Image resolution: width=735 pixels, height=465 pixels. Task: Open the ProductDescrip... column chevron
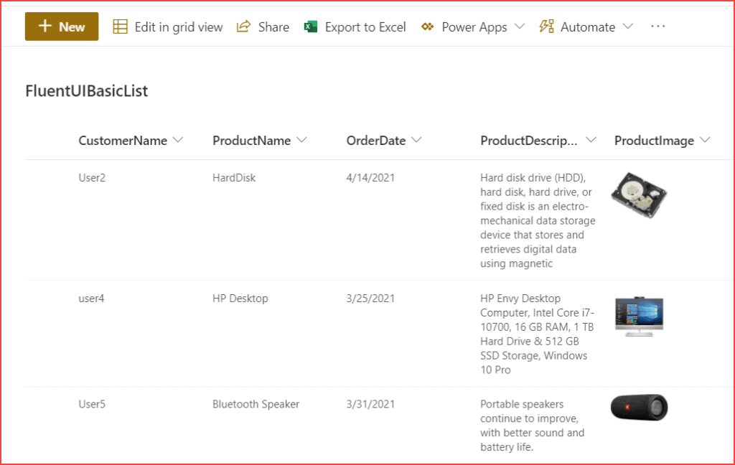[591, 140]
